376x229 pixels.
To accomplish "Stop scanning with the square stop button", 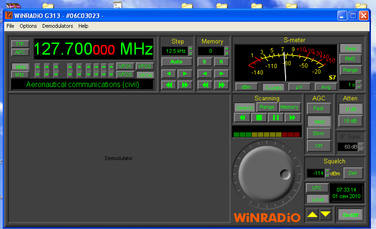I will click(x=259, y=118).
